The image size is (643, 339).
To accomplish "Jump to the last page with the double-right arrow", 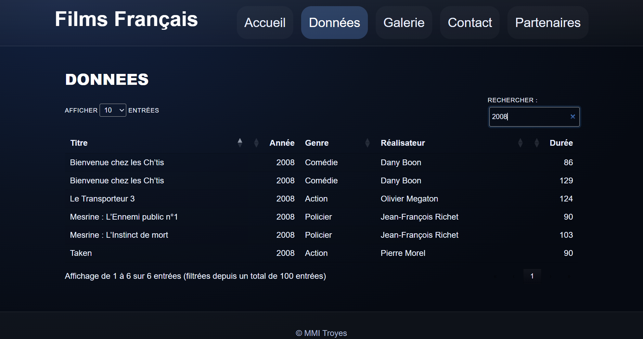I will pos(569,276).
